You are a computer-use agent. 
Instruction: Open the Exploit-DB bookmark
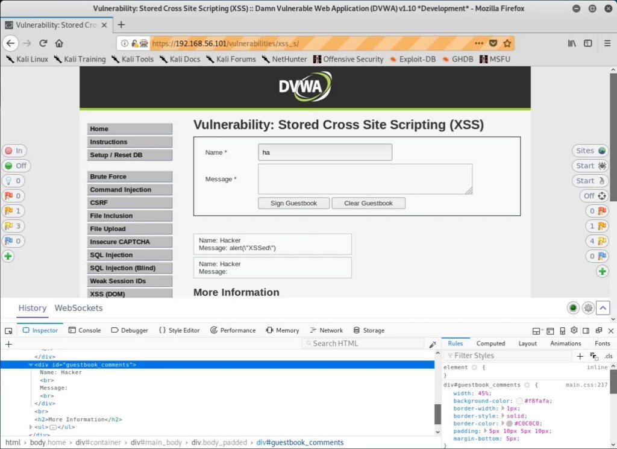[412, 59]
